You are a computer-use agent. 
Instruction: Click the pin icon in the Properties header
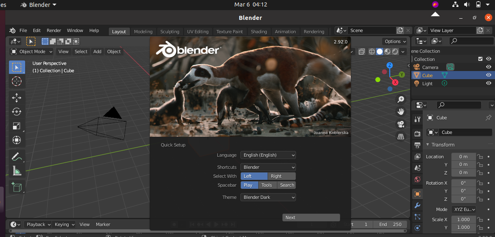point(489,118)
